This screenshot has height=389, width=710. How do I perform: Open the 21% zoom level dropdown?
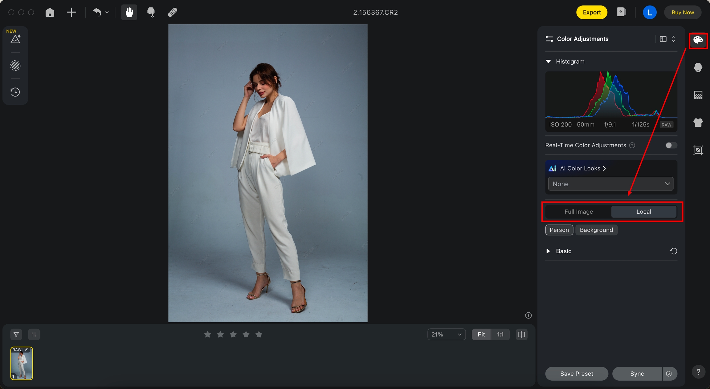point(446,335)
